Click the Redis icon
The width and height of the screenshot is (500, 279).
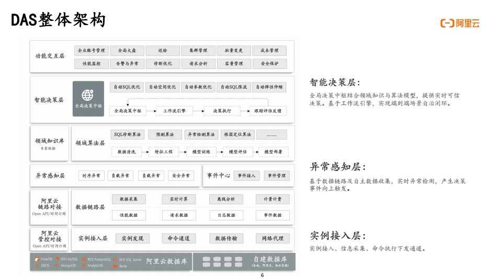116,266
